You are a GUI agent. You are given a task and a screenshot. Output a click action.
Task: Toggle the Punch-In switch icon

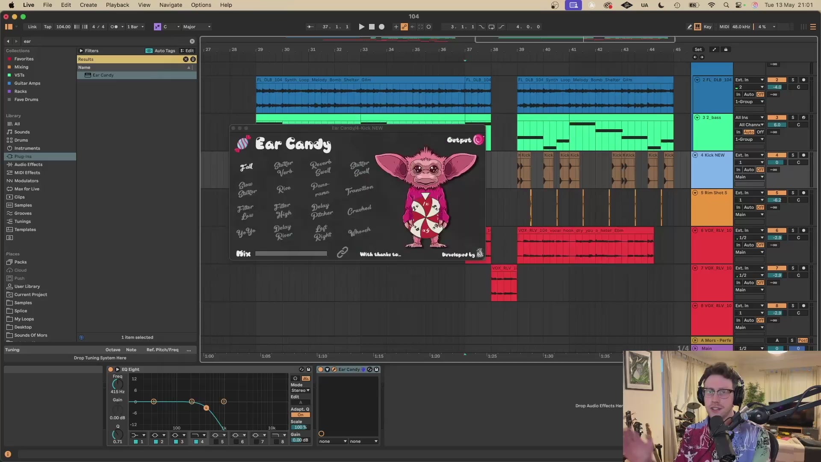(482, 27)
